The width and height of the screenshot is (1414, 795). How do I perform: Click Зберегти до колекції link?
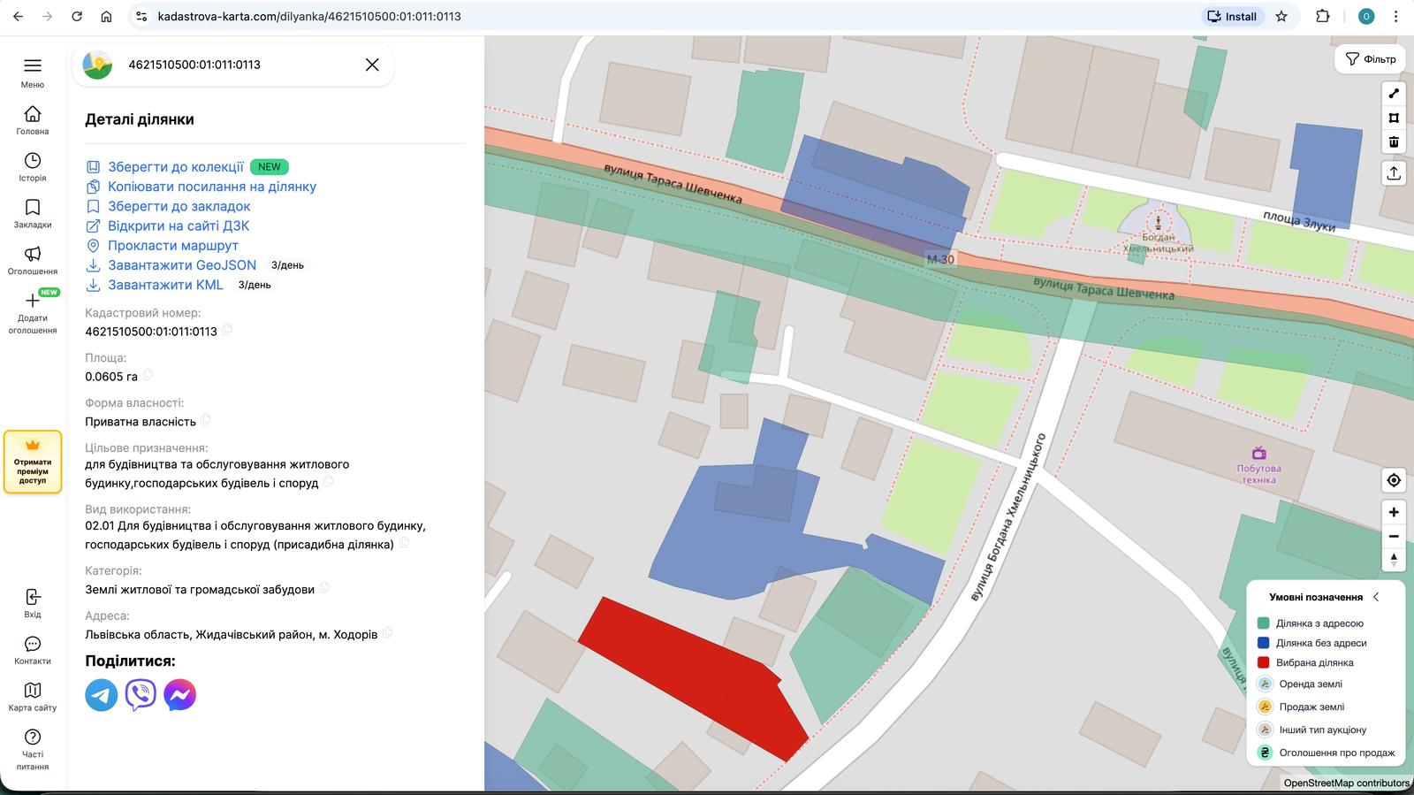coord(175,166)
